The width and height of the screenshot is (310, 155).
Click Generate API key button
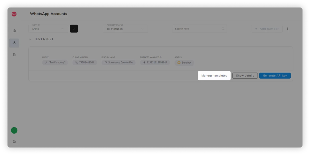tap(275, 76)
